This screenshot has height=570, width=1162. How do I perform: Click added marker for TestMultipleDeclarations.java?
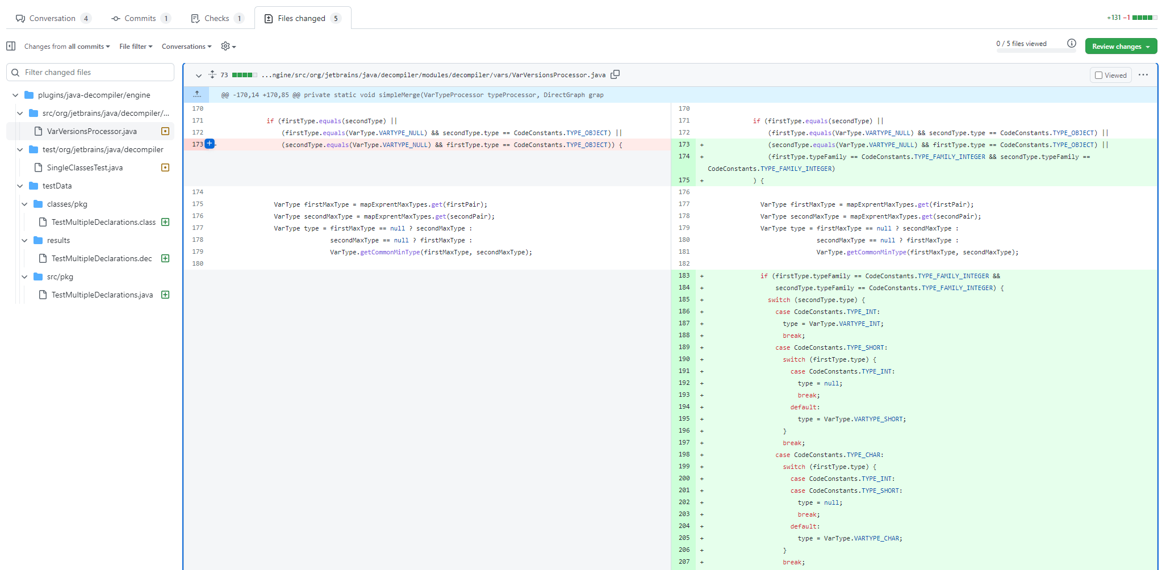165,295
